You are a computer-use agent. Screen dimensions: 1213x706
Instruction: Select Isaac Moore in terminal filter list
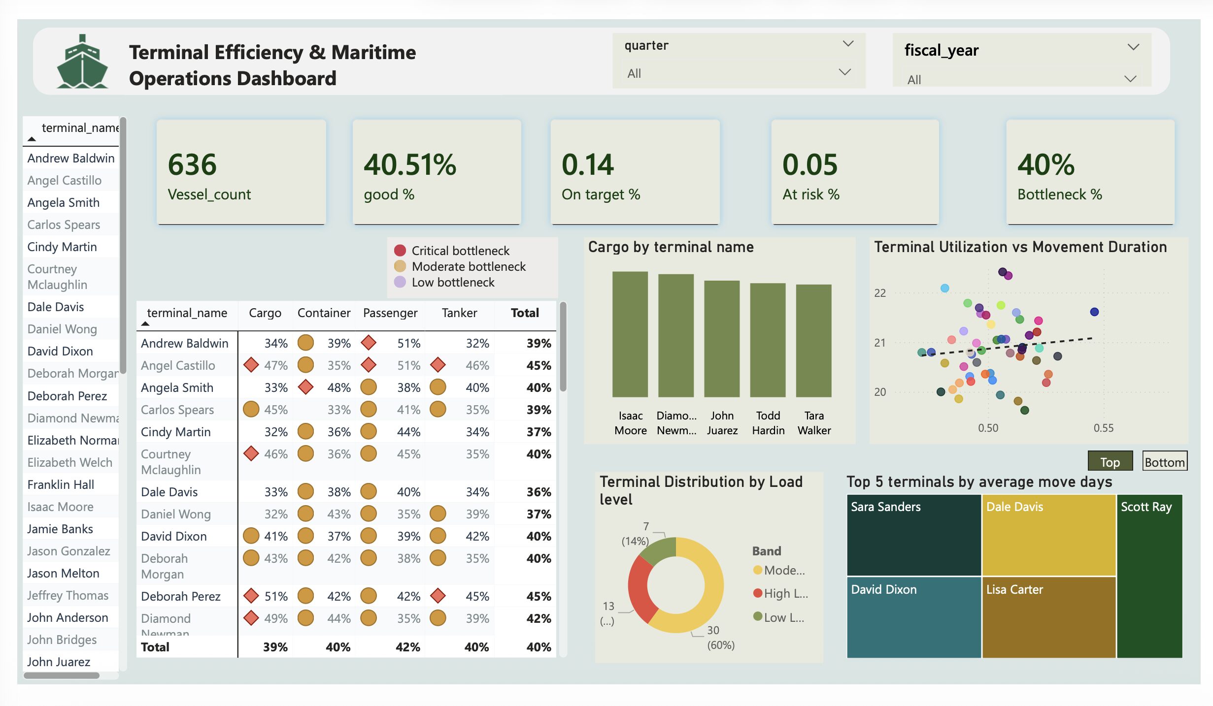pos(60,507)
